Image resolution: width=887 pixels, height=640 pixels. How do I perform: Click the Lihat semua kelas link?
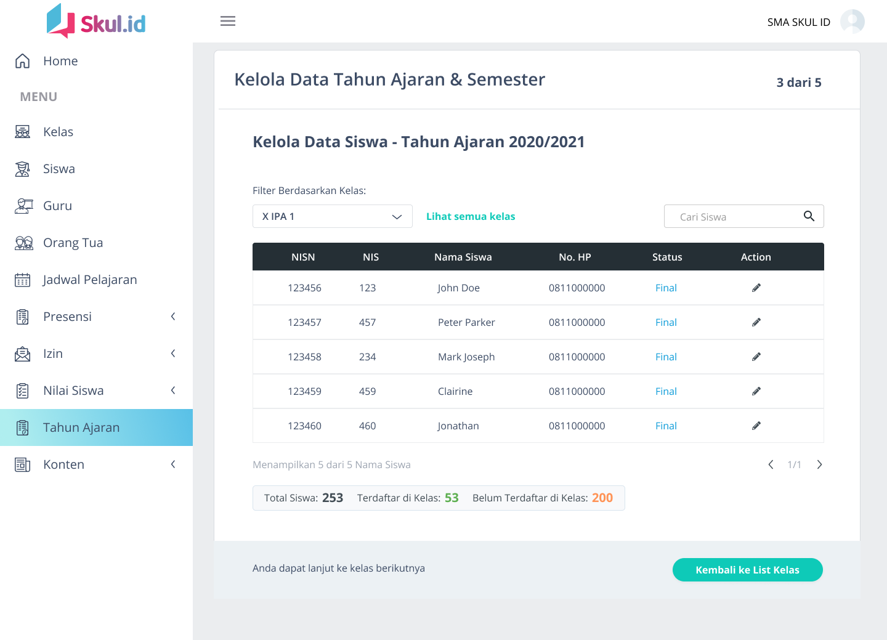[471, 216]
